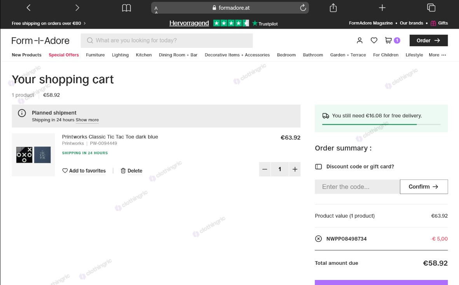Click the discount code input field

358,187
